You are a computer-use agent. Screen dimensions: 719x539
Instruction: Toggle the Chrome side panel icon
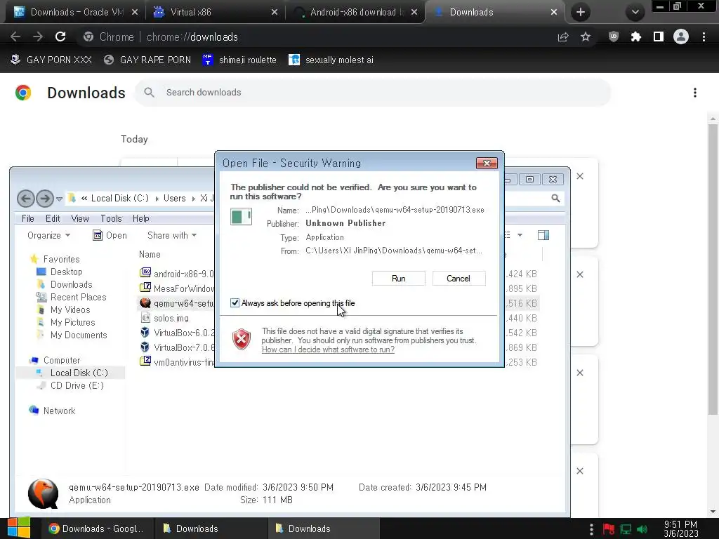coord(659,36)
